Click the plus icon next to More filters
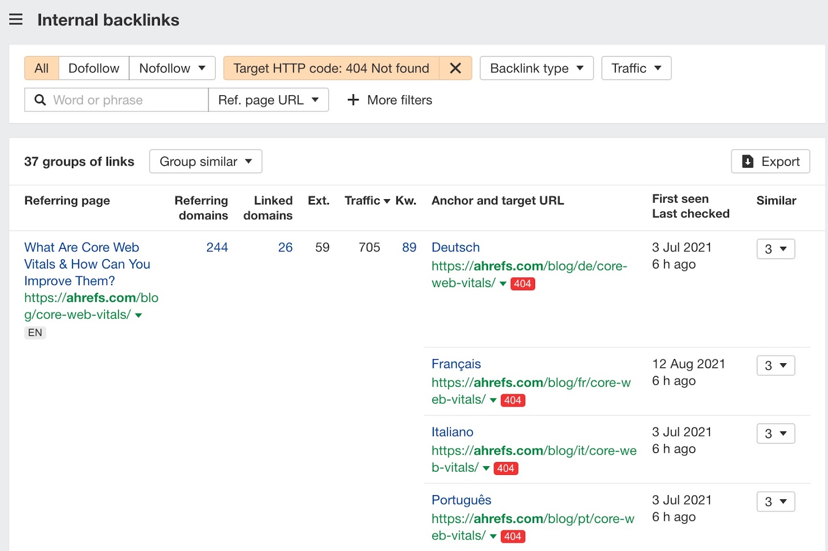 [x=353, y=100]
